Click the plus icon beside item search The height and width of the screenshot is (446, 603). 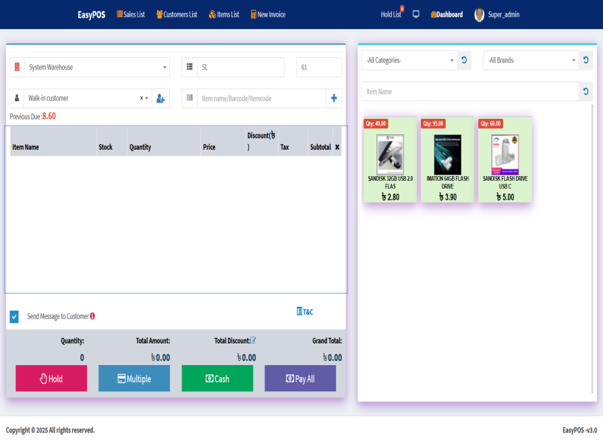pos(334,99)
